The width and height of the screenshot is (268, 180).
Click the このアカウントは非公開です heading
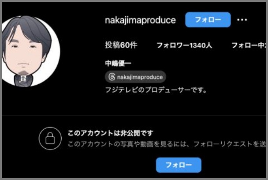point(111,133)
